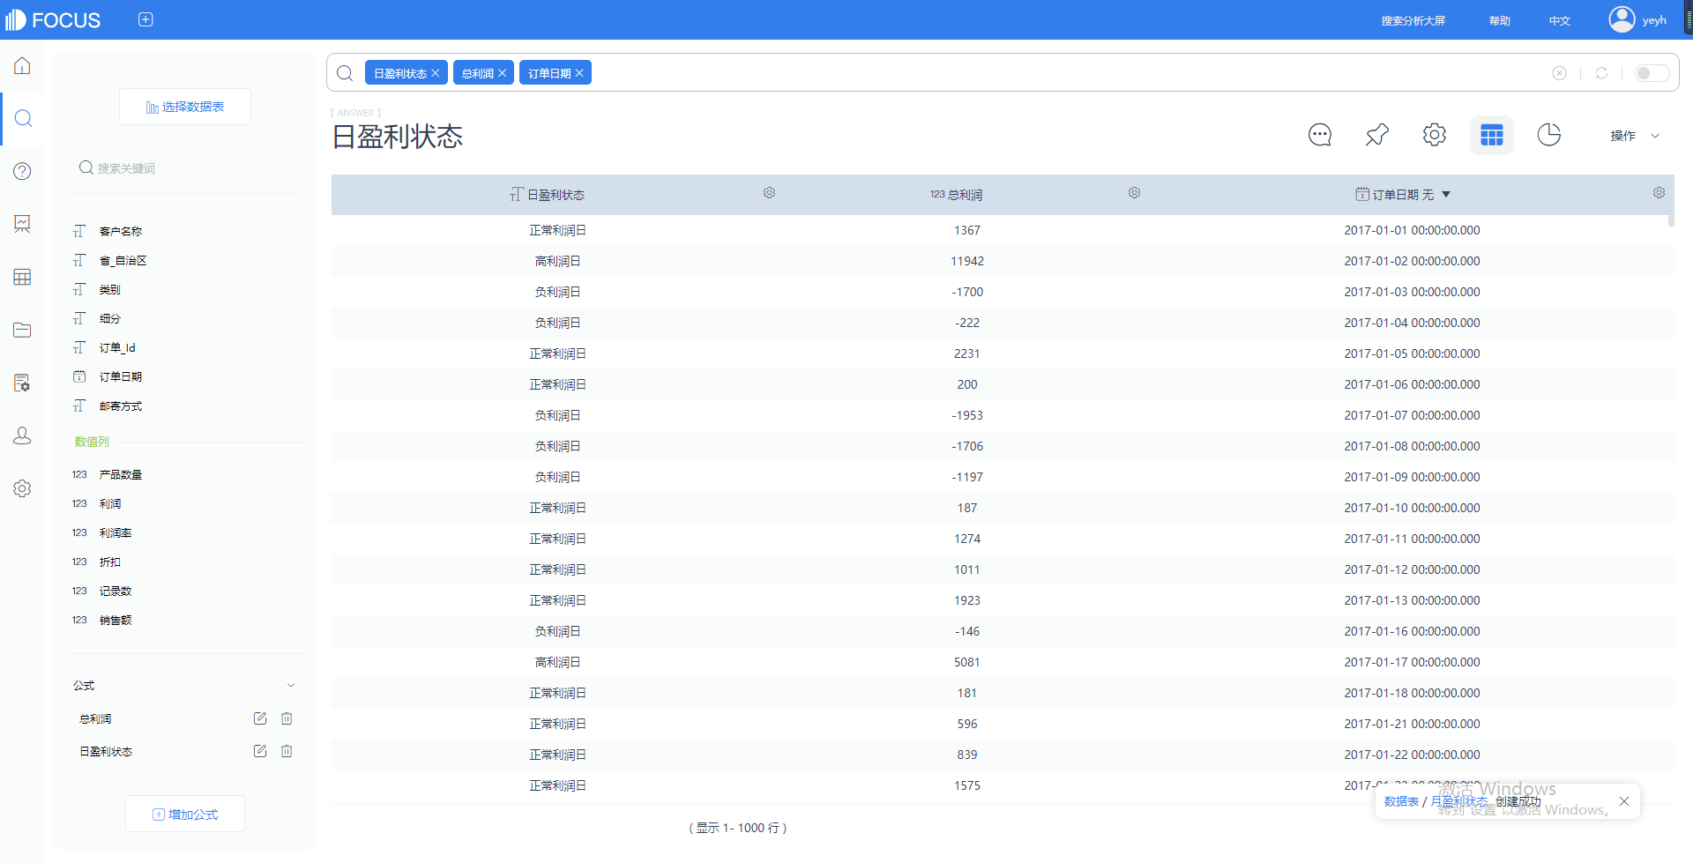
Task: Remove 总利润 tag from search bar
Action: (502, 73)
